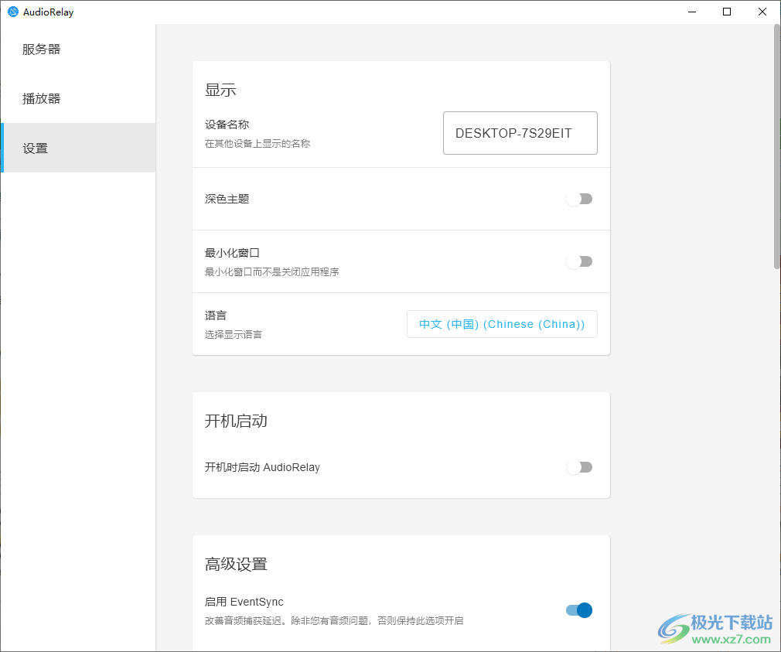Image resolution: width=781 pixels, height=652 pixels.
Task: Toggle the 最小化窗口 switch
Action: pyautogui.click(x=578, y=261)
